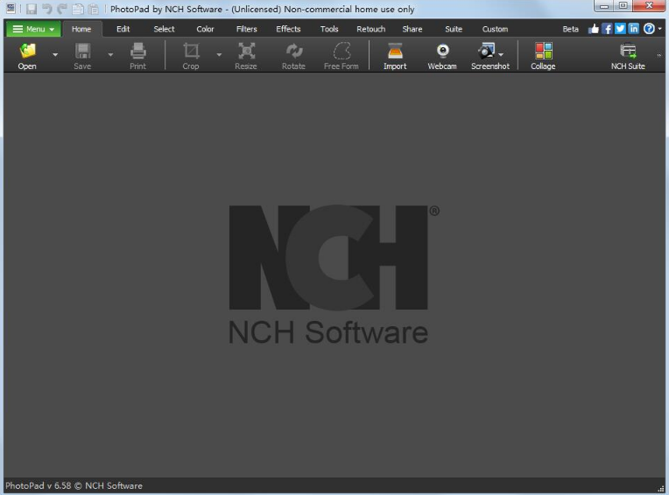This screenshot has height=495, width=669.
Task: Click the Screenshot capture icon
Action: click(x=486, y=52)
